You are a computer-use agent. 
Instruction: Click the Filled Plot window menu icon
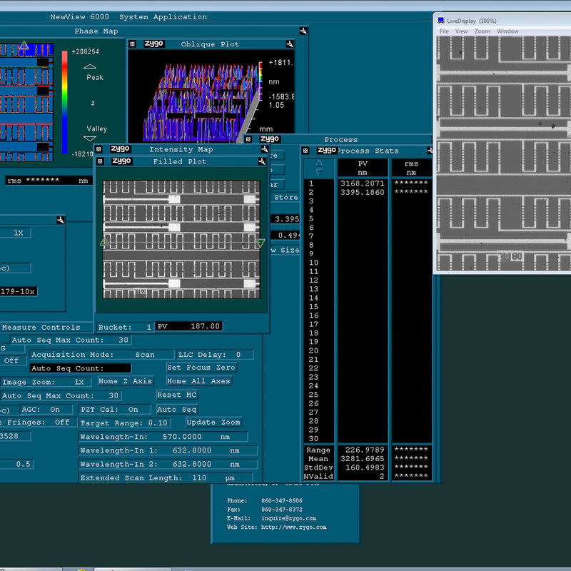(x=101, y=161)
